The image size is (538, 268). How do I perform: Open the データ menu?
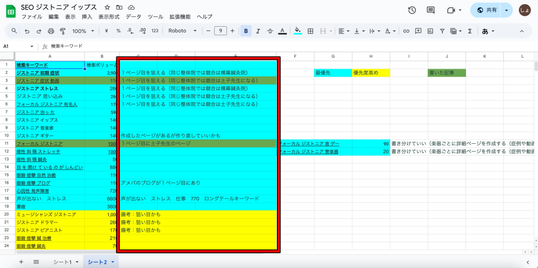133,17
